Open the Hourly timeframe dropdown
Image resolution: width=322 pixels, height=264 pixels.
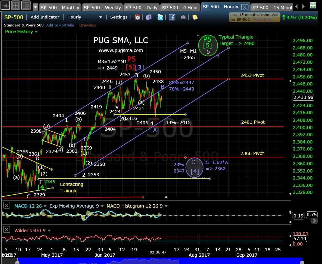85,17
